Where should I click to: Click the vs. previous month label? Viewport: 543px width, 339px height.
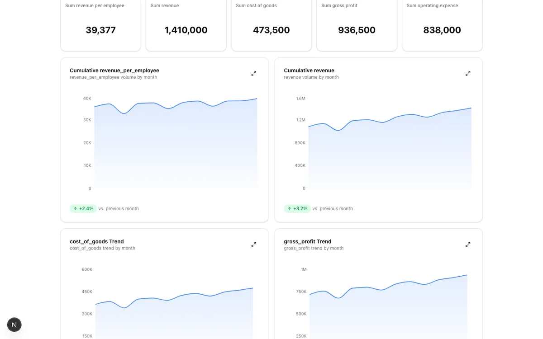coord(119,208)
